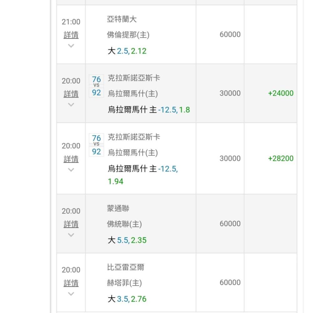313x313 pixels.
Task: Click team name 佛倫提那(主)
Action: pos(128,35)
